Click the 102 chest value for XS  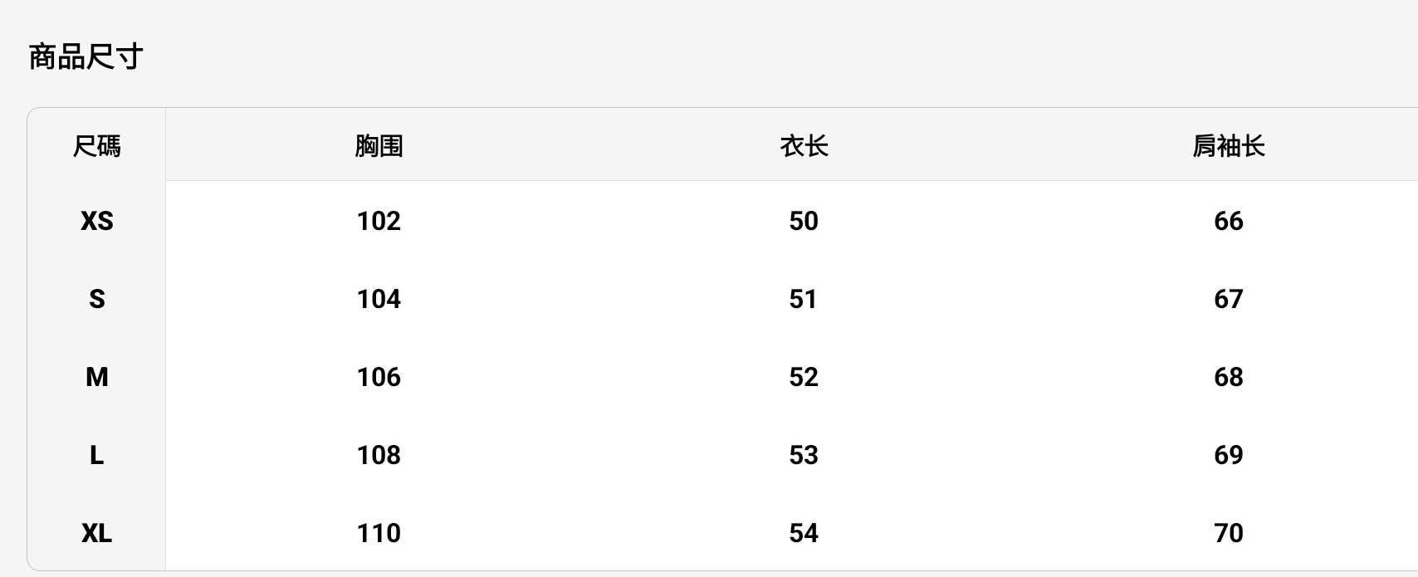click(379, 221)
